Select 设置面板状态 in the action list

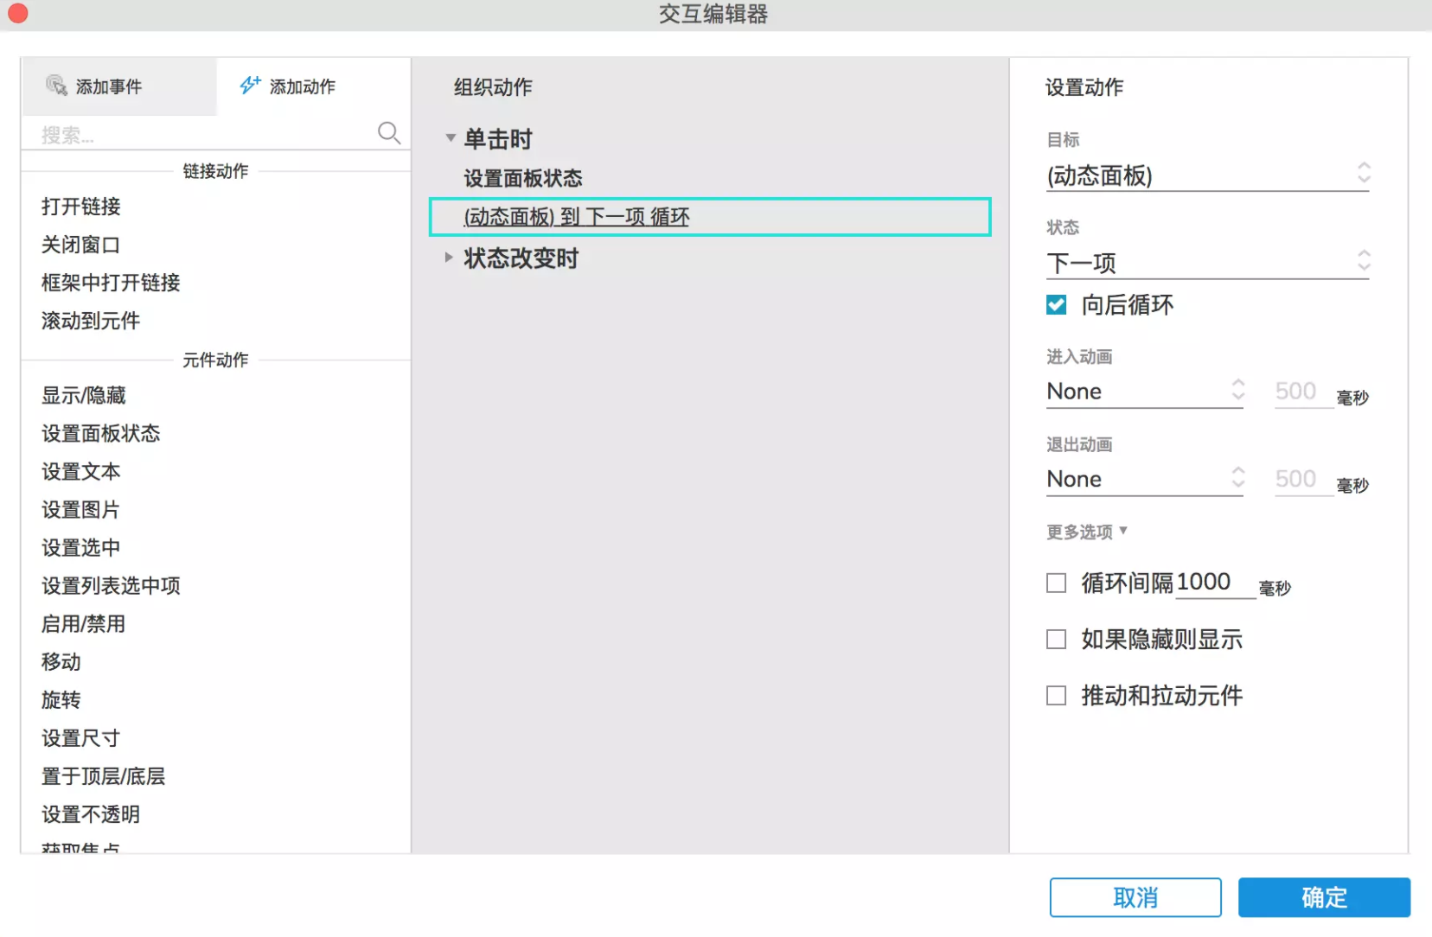pos(101,434)
